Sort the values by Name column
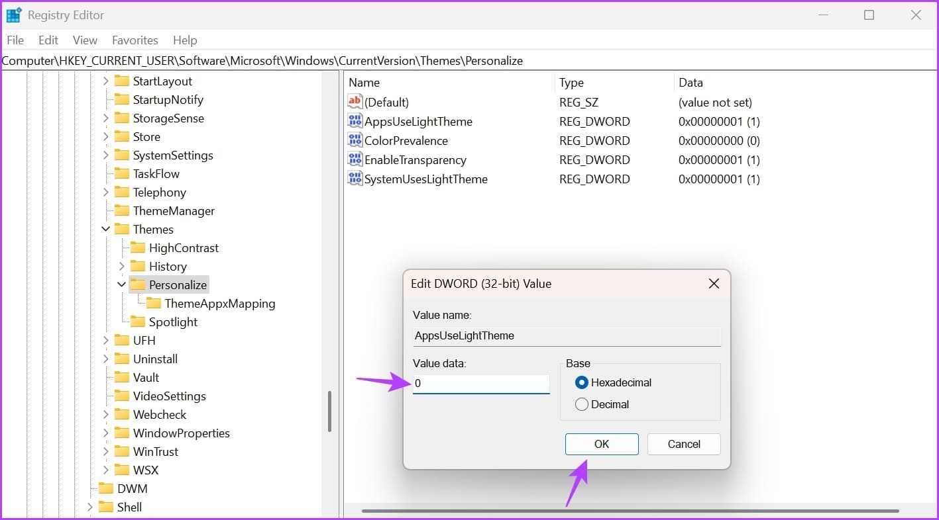 pyautogui.click(x=449, y=83)
